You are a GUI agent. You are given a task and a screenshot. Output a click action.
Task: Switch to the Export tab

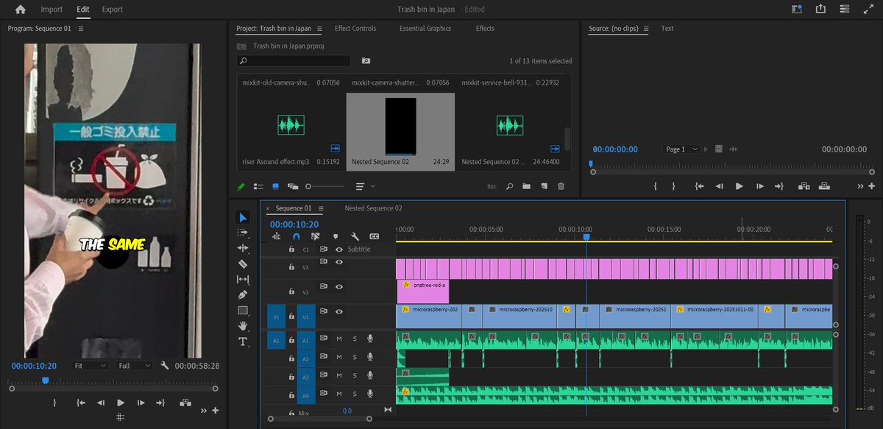(113, 10)
